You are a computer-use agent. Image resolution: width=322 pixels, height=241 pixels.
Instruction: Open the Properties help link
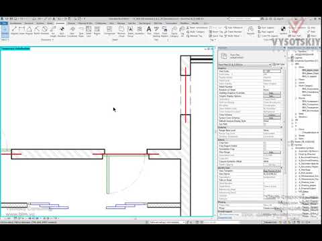click(225, 218)
